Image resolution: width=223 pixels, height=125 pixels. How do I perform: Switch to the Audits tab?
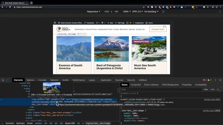click(66, 80)
